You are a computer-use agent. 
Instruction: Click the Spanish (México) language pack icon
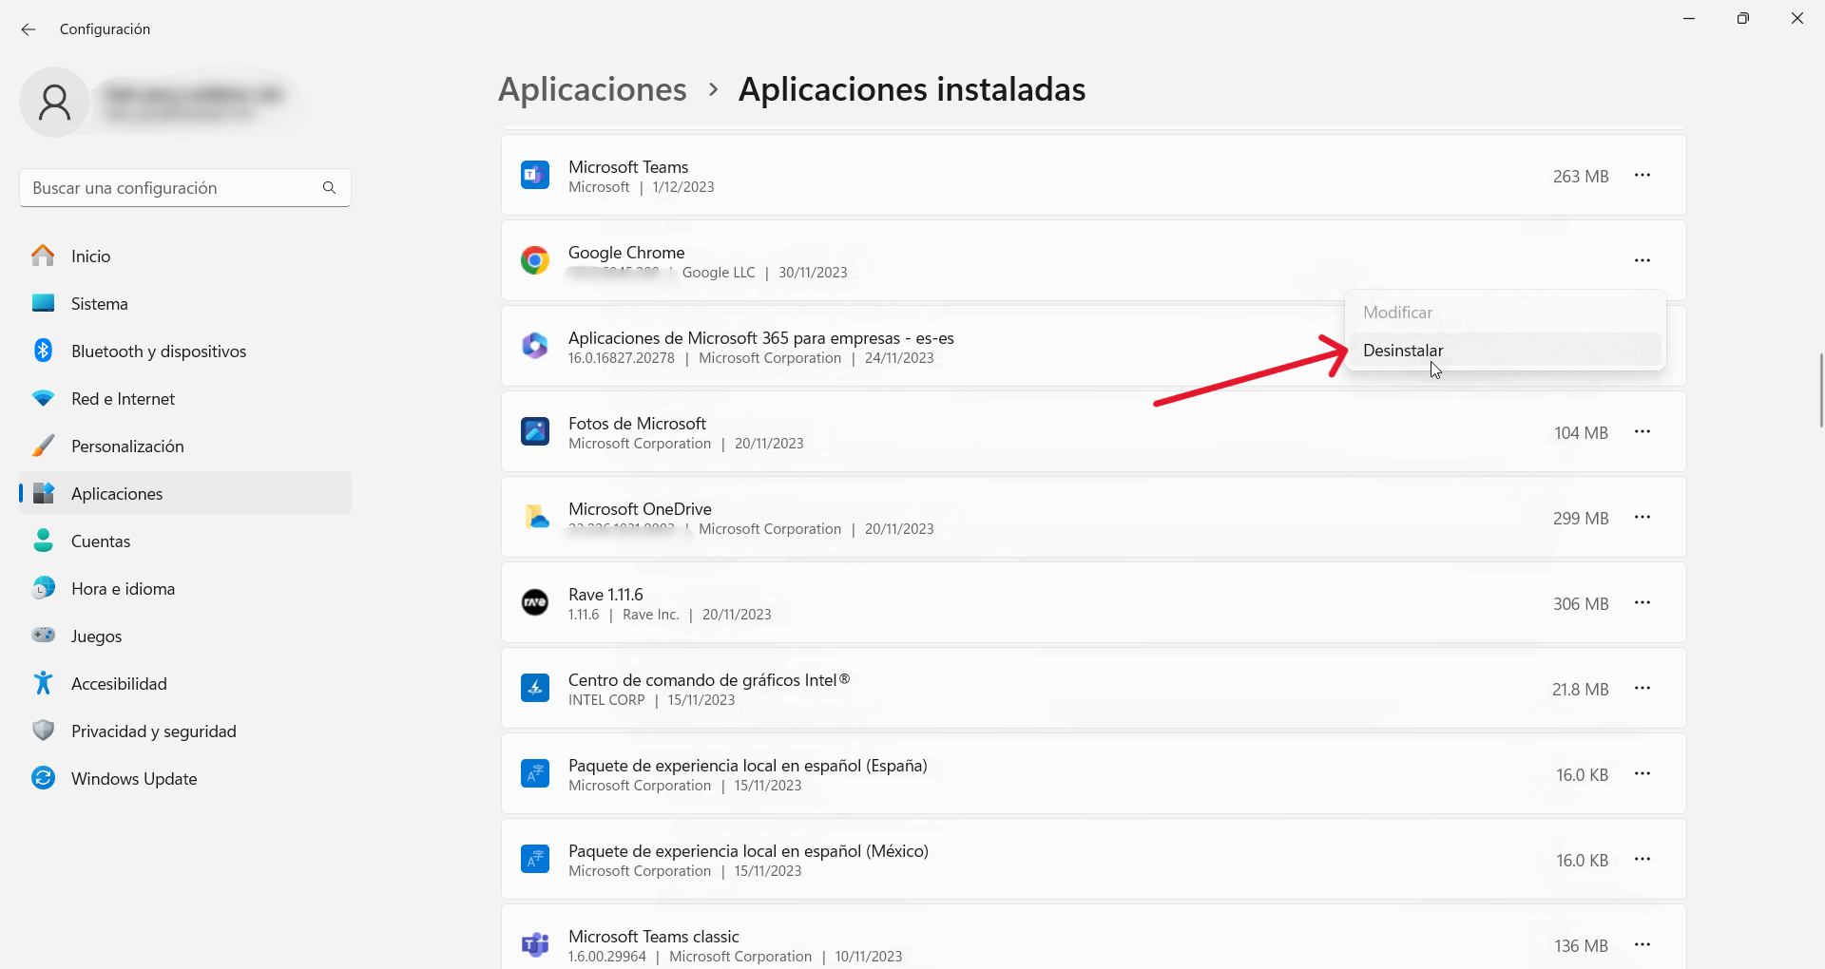click(535, 859)
